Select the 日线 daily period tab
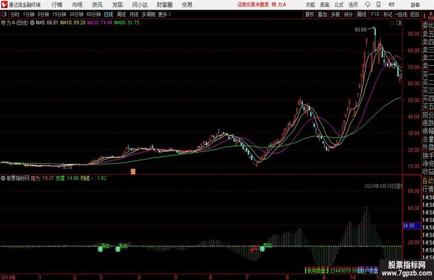Image resolution: width=434 pixels, height=280 pixels. pyautogui.click(x=108, y=14)
